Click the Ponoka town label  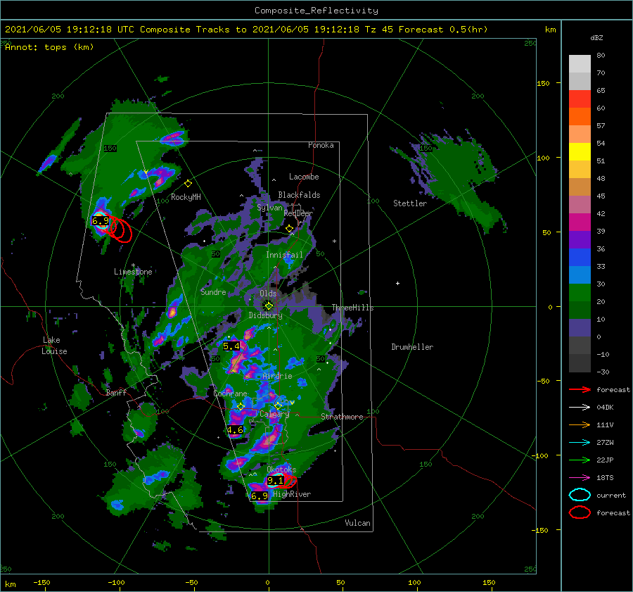[321, 145]
